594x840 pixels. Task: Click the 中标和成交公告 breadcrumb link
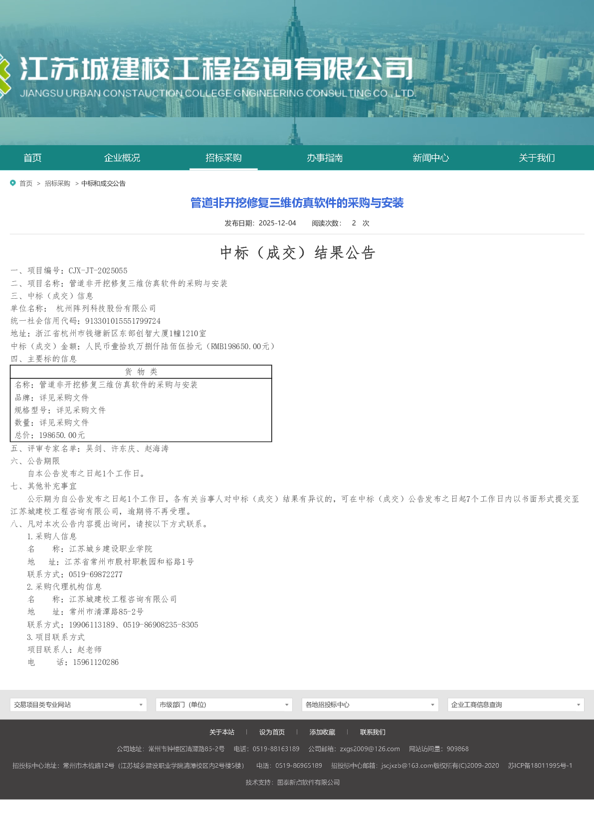pos(103,184)
